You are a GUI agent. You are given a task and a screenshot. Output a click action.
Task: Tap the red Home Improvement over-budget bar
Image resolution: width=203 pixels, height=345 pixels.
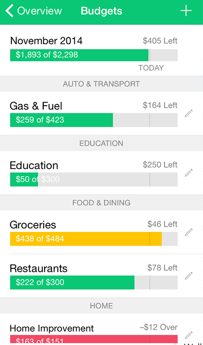pos(94,340)
